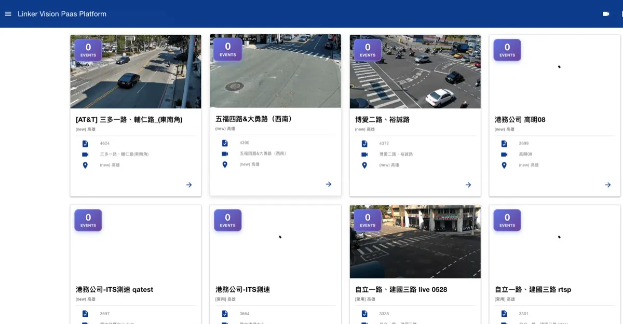Click events badge on 自立一路、建國三路 live 0528
The width and height of the screenshot is (623, 324).
pos(368,220)
